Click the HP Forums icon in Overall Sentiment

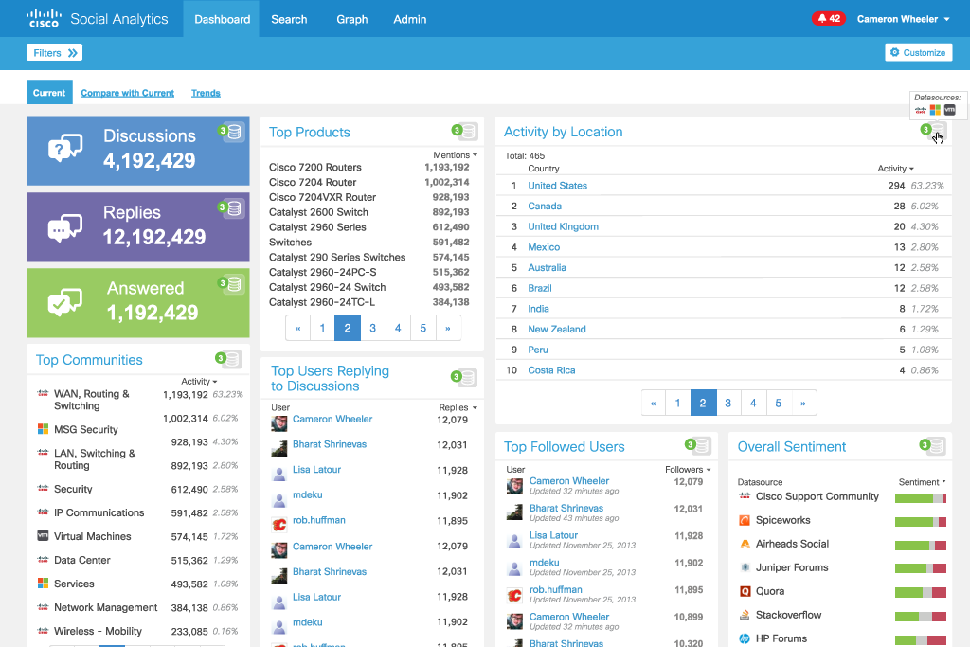744,638
